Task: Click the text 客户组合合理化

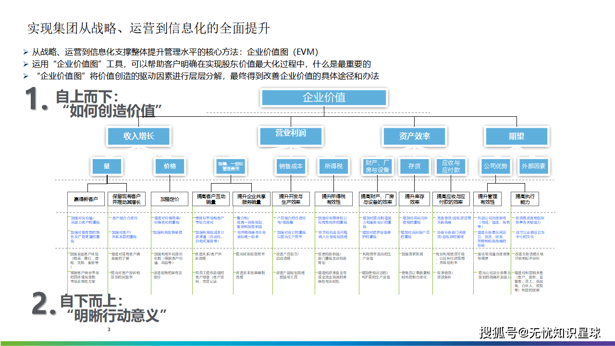Action: click(124, 218)
